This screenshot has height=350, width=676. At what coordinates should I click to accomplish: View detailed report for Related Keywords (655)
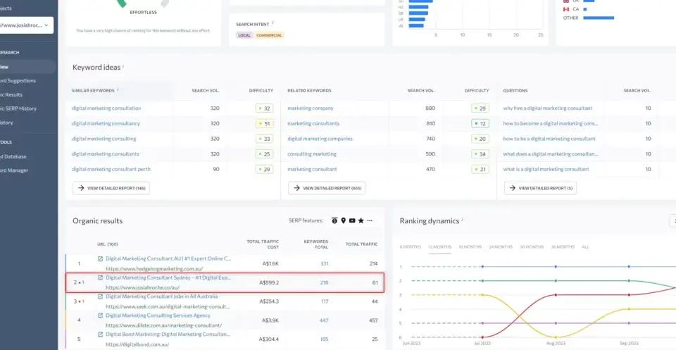[x=327, y=188]
